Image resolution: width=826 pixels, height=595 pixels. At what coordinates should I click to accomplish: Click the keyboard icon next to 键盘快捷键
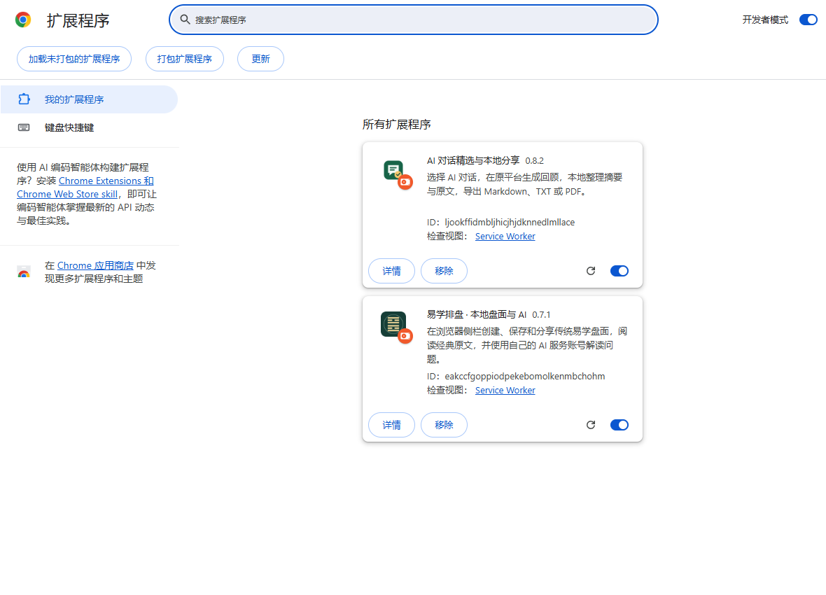pyautogui.click(x=24, y=127)
